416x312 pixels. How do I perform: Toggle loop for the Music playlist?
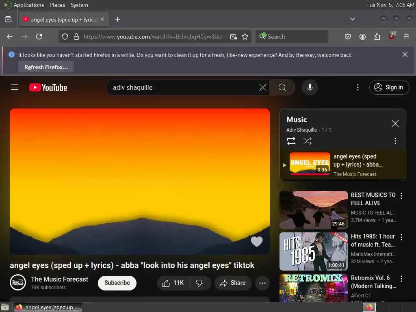(291, 141)
